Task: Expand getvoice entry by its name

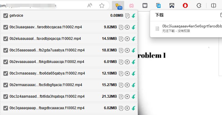Action: coord(16,16)
